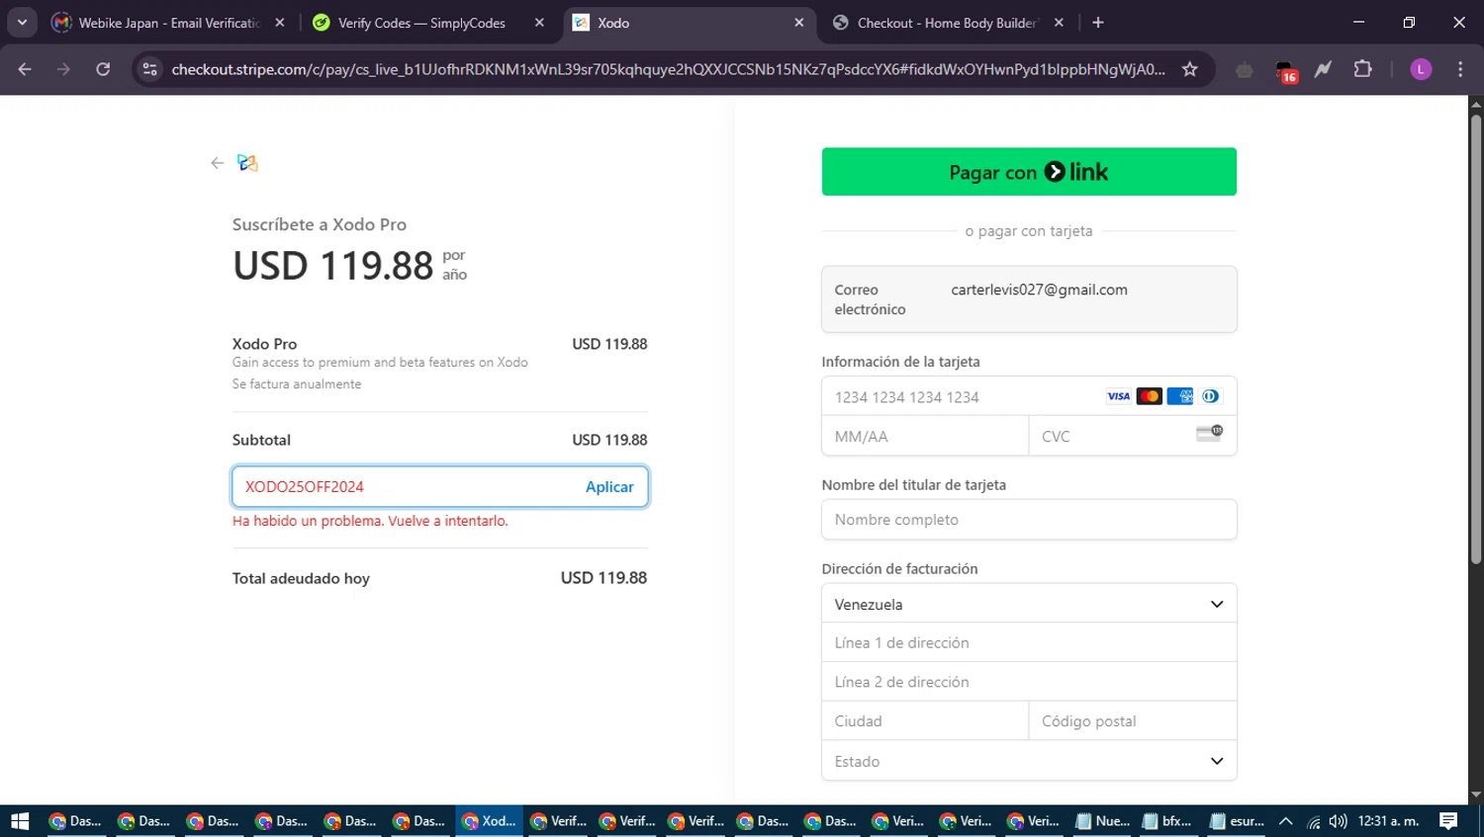The height and width of the screenshot is (837, 1484).
Task: Switch to Verify Codes SimplyCodes tab
Action: (x=428, y=23)
